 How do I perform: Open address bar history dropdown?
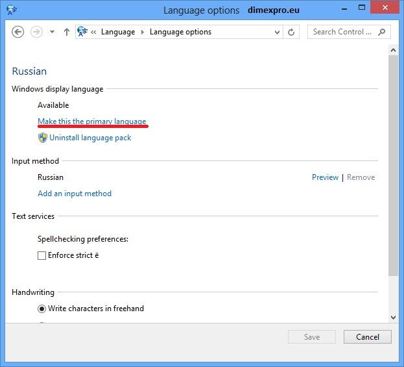[277, 32]
